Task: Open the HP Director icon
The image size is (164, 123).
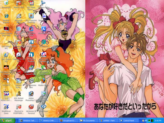Action: pyautogui.click(x=31, y=42)
